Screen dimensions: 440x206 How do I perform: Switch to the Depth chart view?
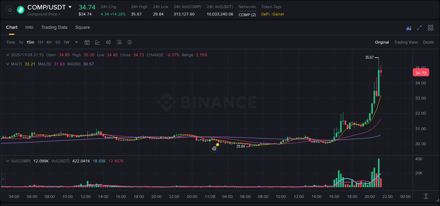pyautogui.click(x=428, y=42)
